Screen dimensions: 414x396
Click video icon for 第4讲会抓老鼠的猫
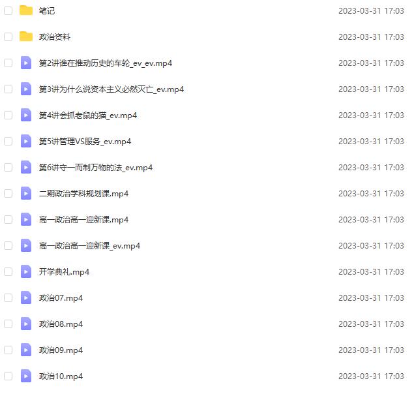[26, 115]
